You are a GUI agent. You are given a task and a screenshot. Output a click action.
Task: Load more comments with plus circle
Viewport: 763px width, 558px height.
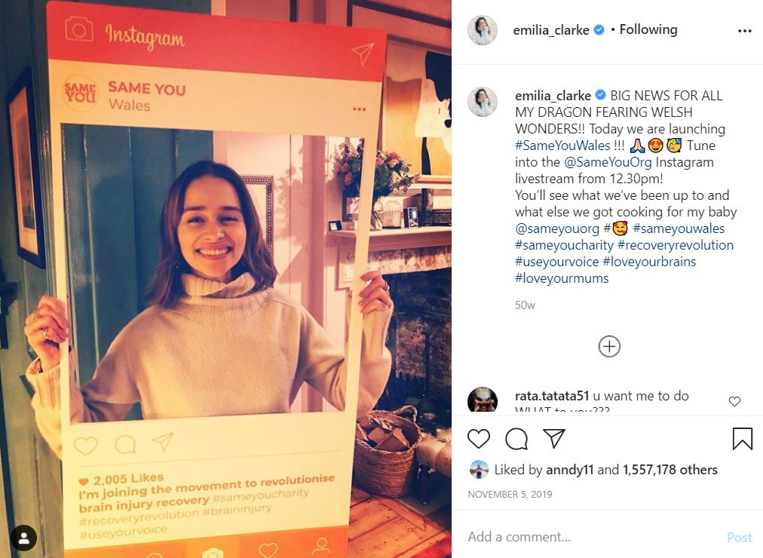click(x=609, y=346)
